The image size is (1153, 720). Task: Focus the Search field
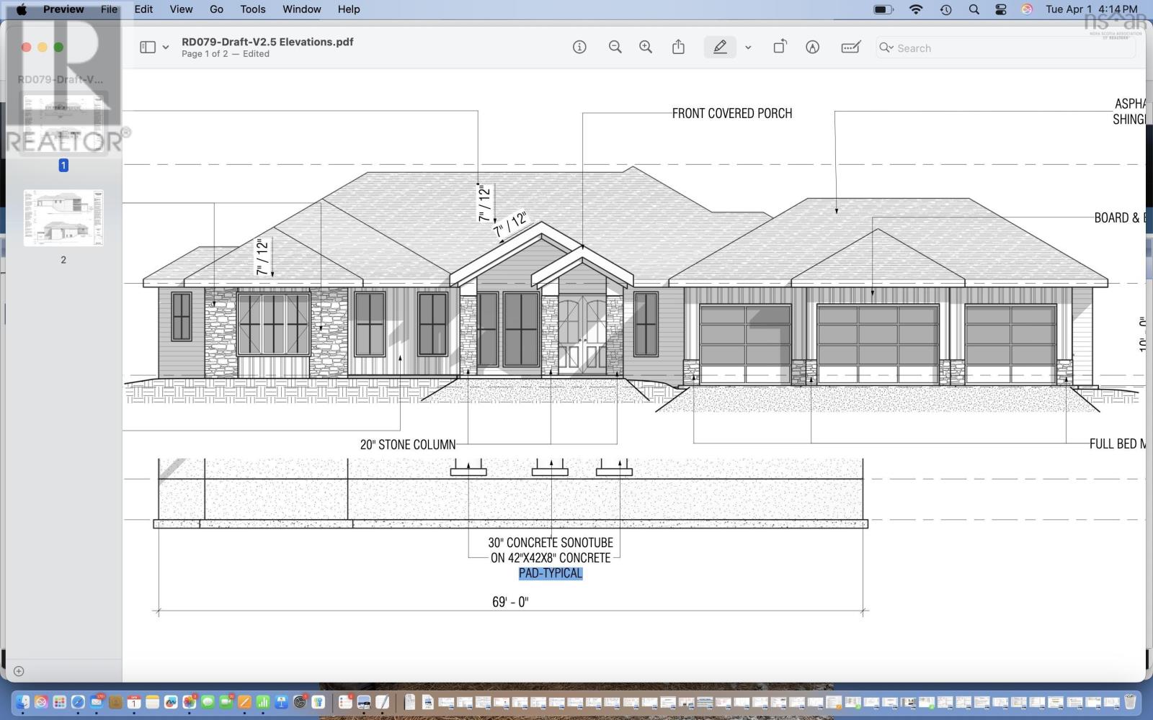(1006, 48)
